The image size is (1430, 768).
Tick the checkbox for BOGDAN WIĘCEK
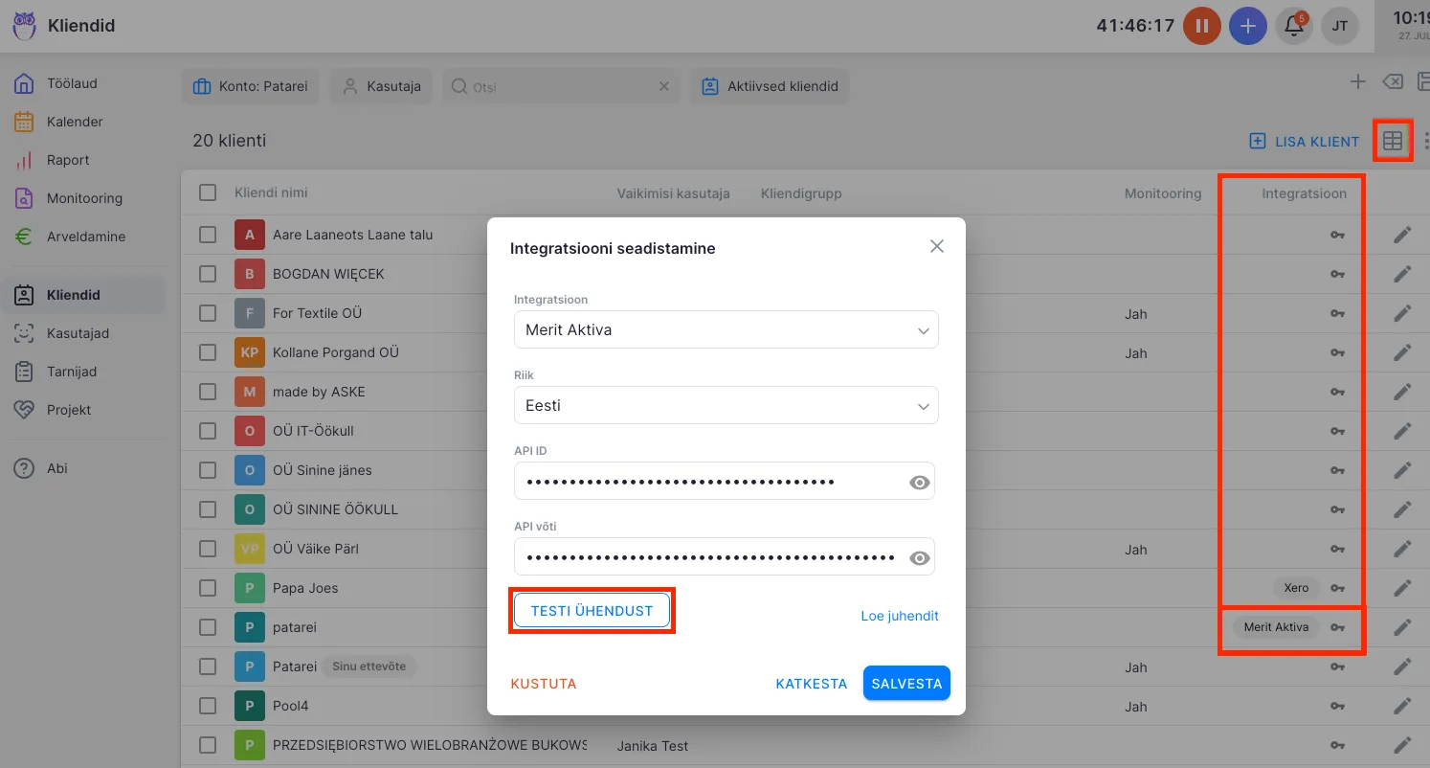(208, 274)
